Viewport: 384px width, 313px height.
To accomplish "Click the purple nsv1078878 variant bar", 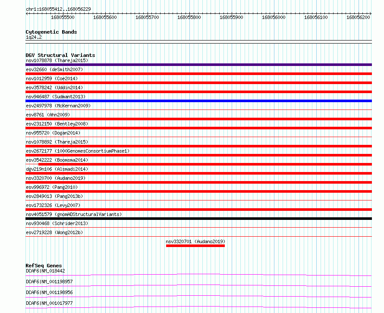I will click(198, 65).
